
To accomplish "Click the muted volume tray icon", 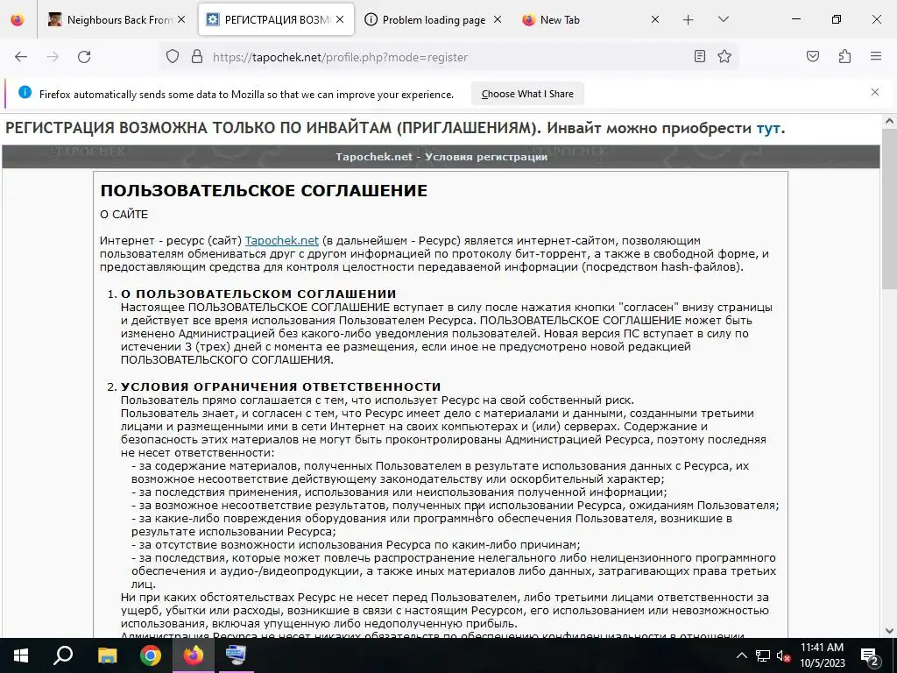I will [784, 655].
